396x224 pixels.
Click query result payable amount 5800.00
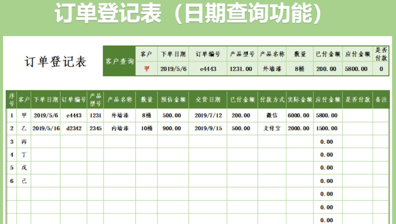coord(357,69)
